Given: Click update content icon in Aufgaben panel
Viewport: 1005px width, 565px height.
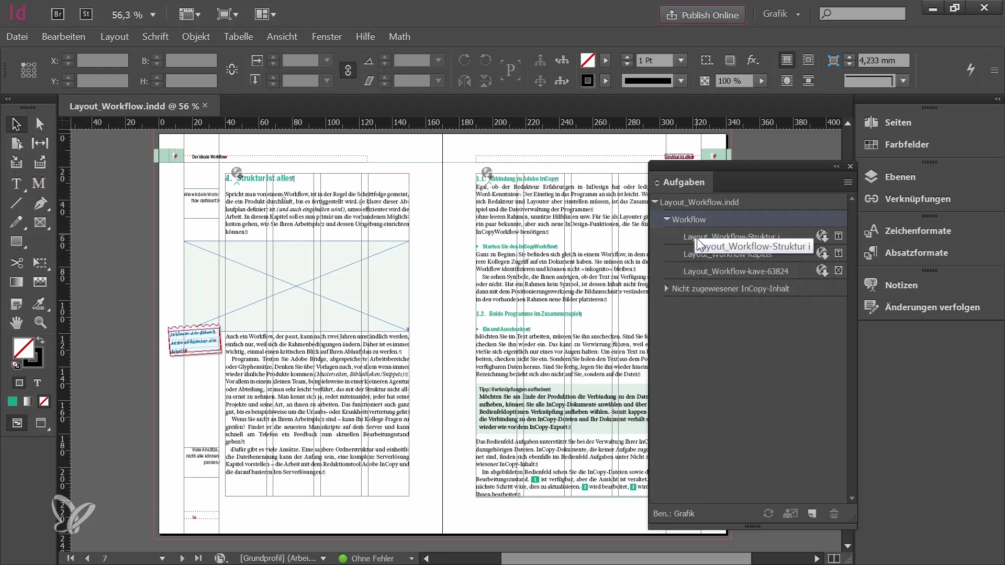Looking at the screenshot, I should [x=768, y=514].
